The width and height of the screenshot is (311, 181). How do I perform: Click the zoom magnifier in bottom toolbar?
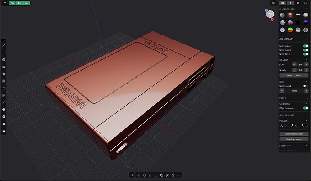pos(132,175)
